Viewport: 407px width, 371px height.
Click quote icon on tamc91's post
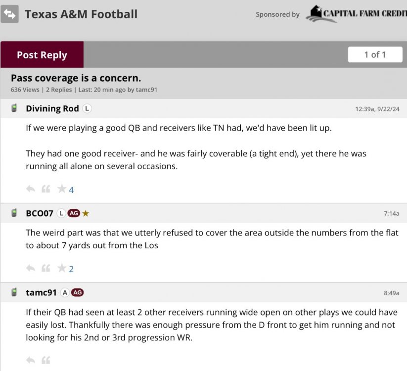(45, 360)
